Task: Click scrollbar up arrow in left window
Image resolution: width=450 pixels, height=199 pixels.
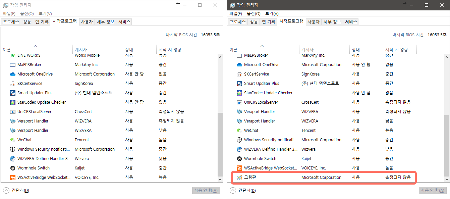Action: (x=220, y=57)
